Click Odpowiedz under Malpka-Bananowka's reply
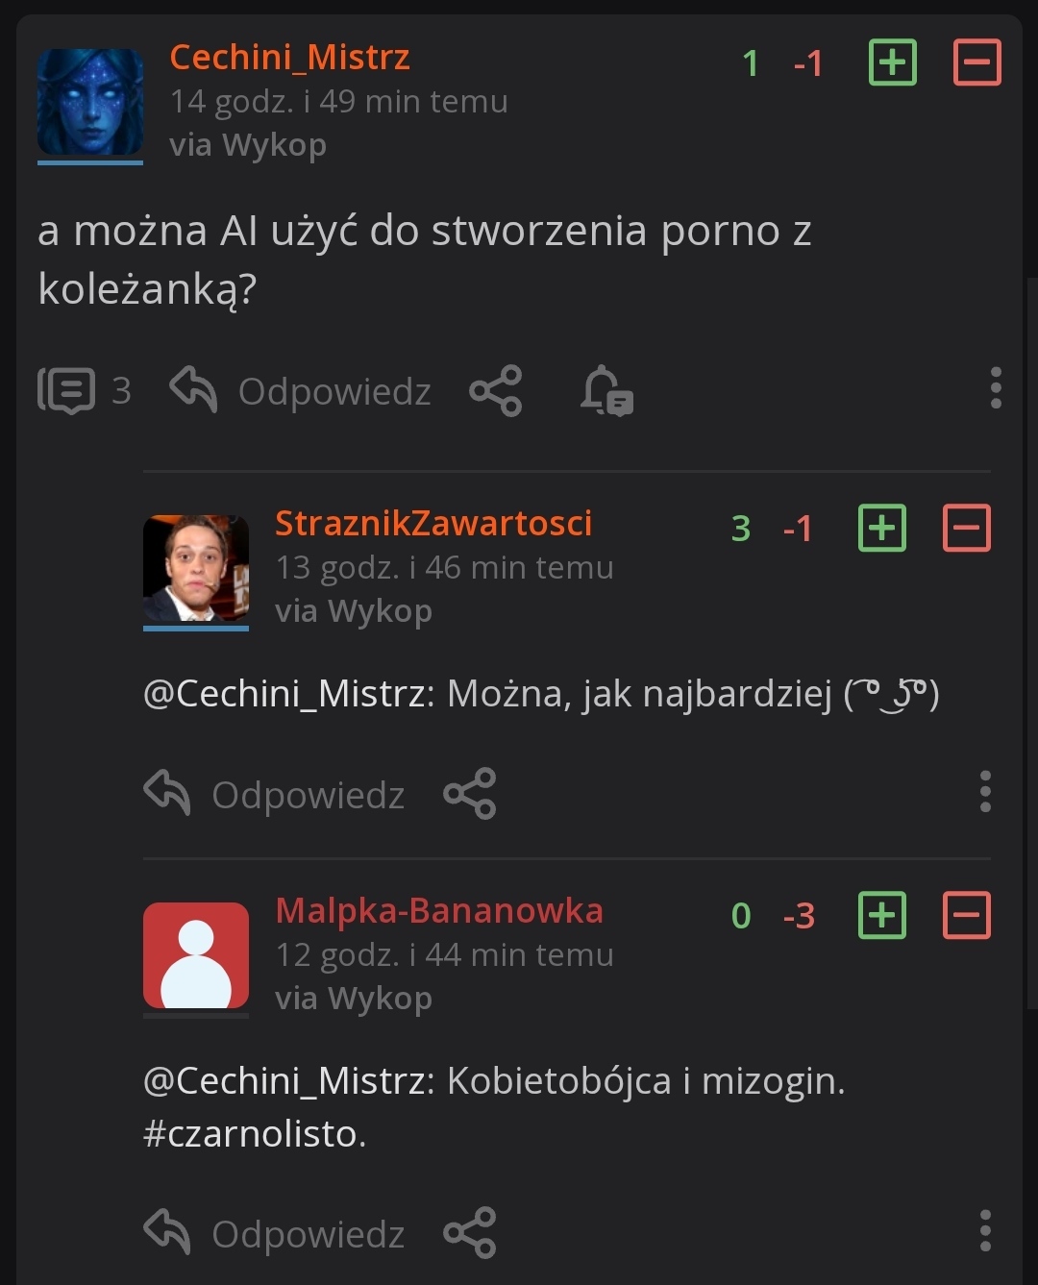The height and width of the screenshot is (1285, 1038). point(275,1233)
